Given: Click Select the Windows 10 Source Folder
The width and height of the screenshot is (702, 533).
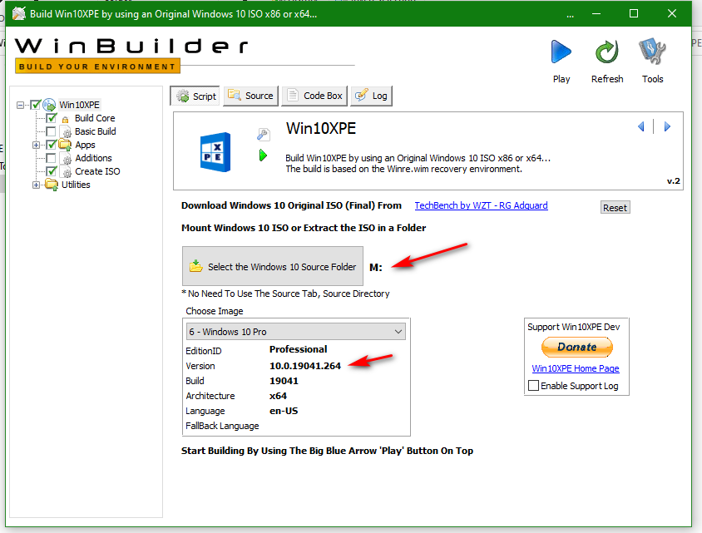Looking at the screenshot, I should click(x=273, y=266).
